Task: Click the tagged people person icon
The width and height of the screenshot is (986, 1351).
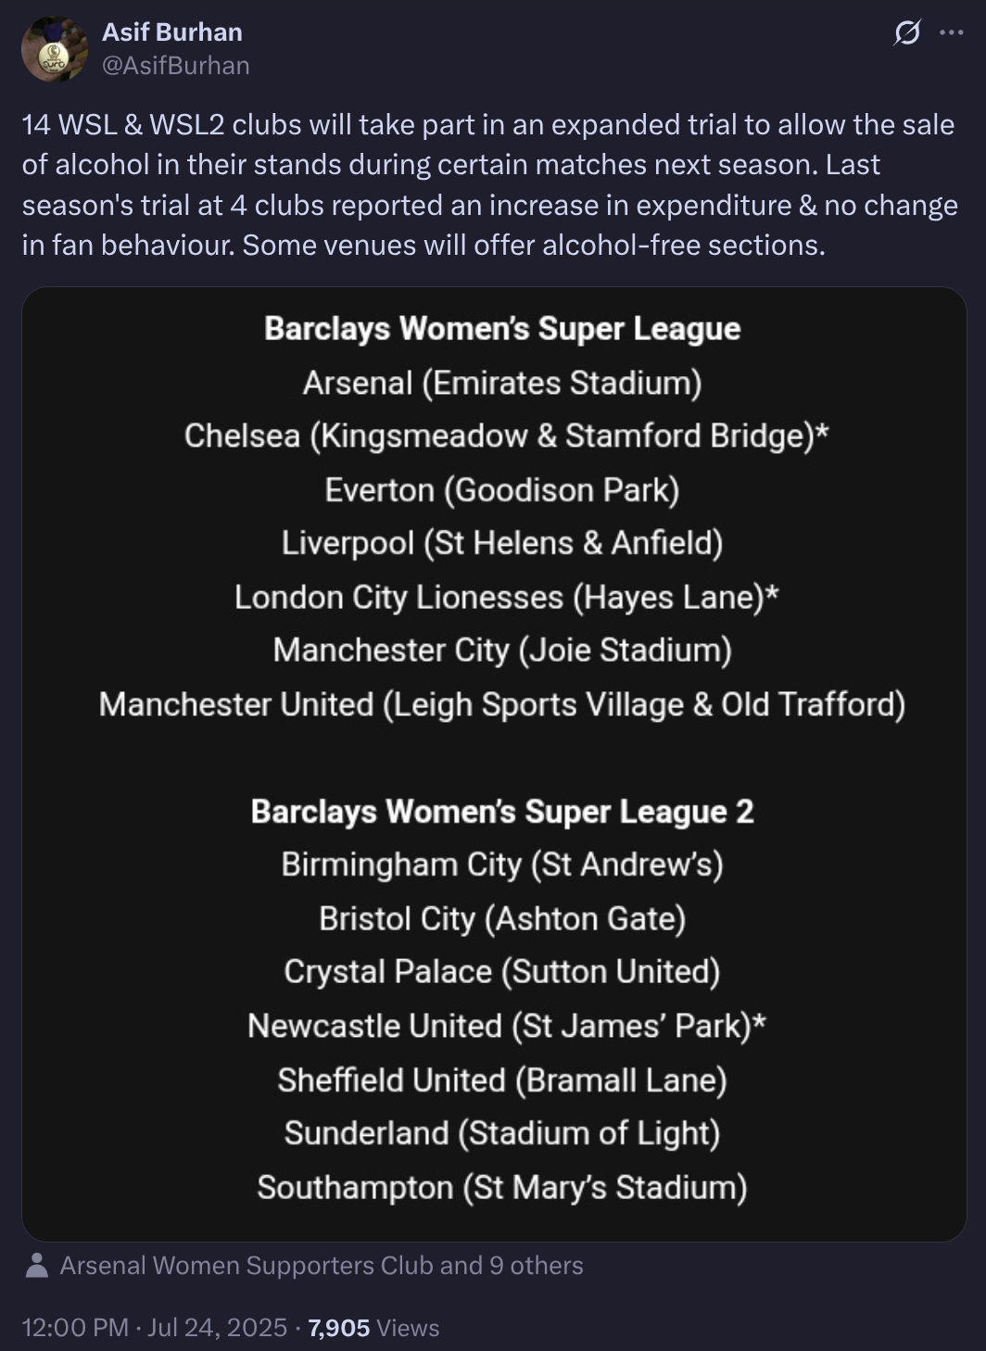Action: [x=37, y=1266]
